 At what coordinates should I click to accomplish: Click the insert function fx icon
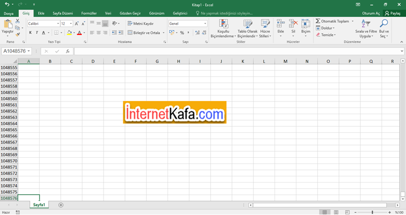point(67,51)
